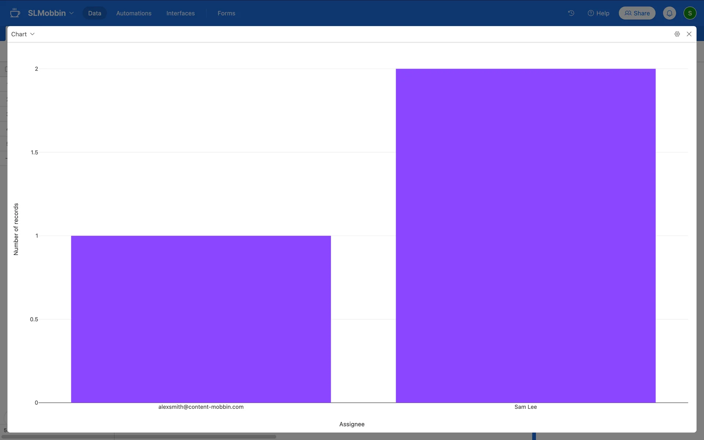Open notifications bell icon

(669, 13)
